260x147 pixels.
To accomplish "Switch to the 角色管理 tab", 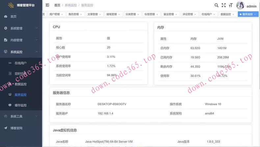I will tap(74, 14).
